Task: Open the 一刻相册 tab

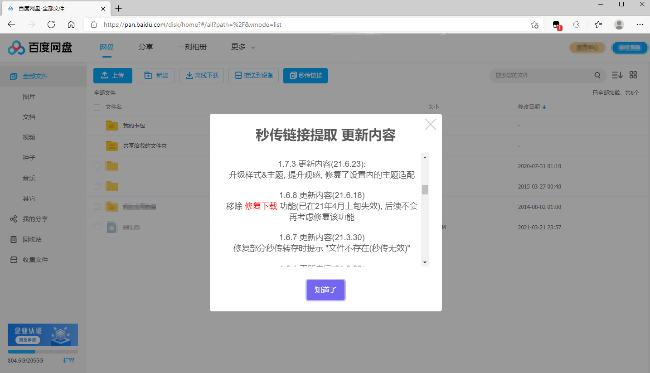Action: click(x=192, y=47)
